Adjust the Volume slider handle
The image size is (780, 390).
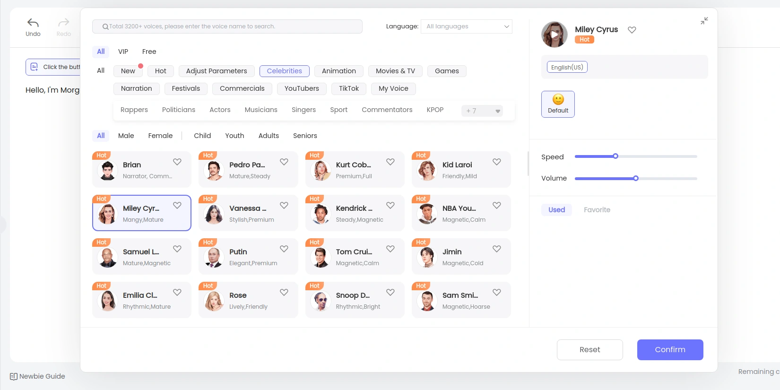[636, 178]
